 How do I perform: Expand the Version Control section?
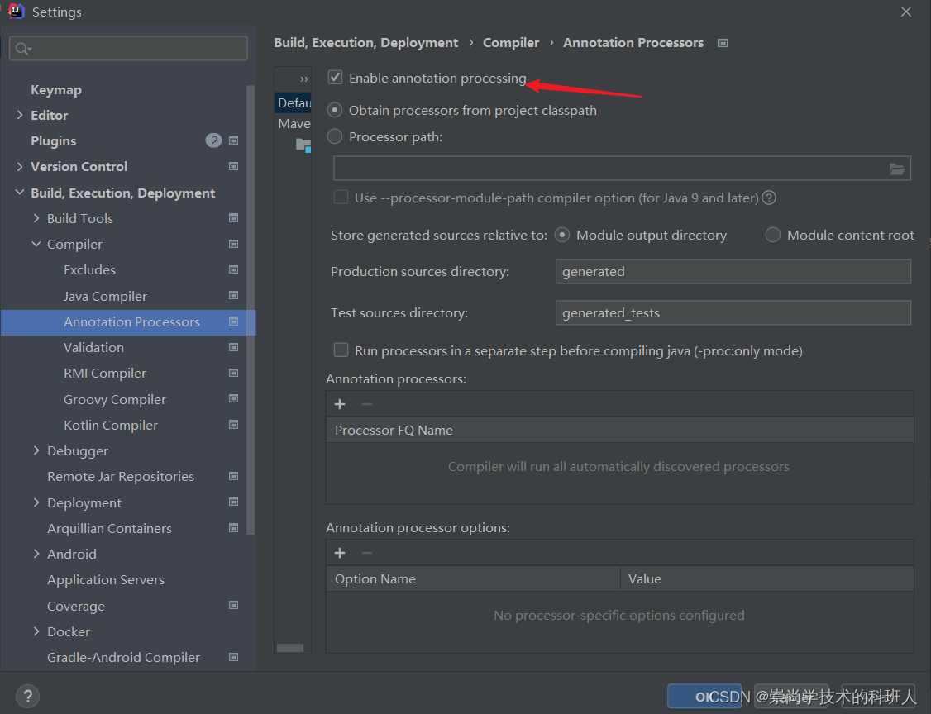pyautogui.click(x=20, y=166)
